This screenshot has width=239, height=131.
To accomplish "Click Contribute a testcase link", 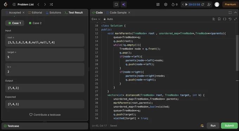I will (45, 115).
